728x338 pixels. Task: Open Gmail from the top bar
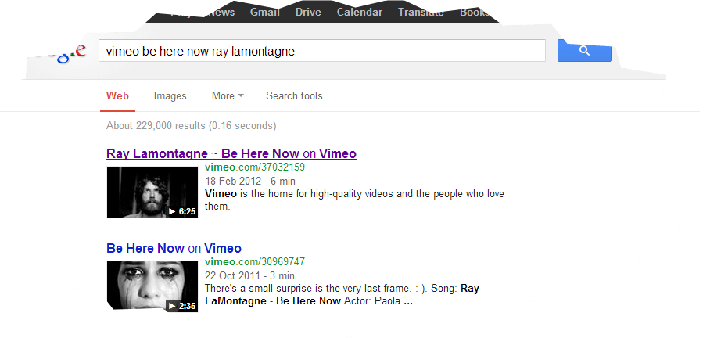pyautogui.click(x=264, y=13)
